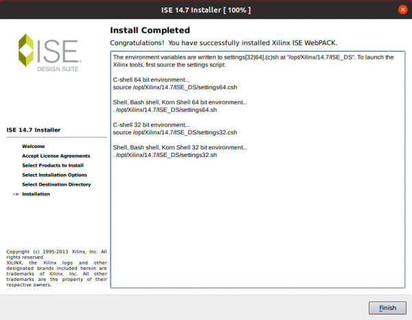
Task: Click the Congratulations success message
Action: tap(224, 42)
